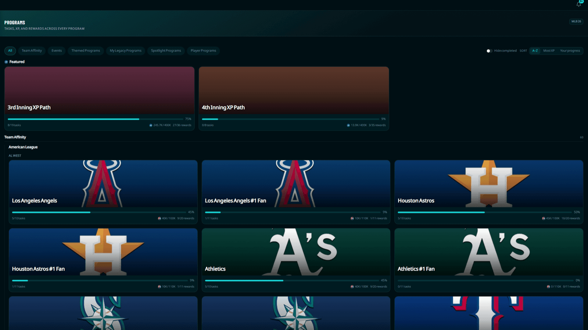Screen dimensions: 588x330
Task: Open the Athletics program card
Action: coord(296,260)
